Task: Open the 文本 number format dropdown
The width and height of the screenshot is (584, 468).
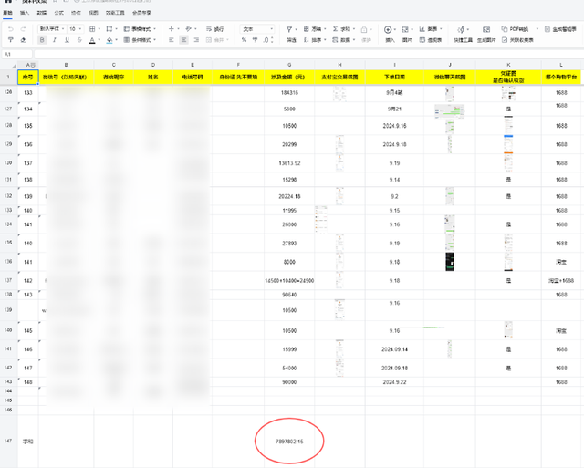Action: tap(257, 29)
